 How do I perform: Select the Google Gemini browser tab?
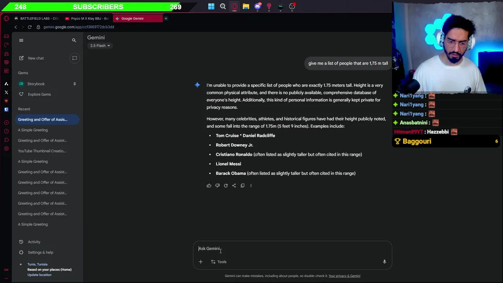[138, 18]
